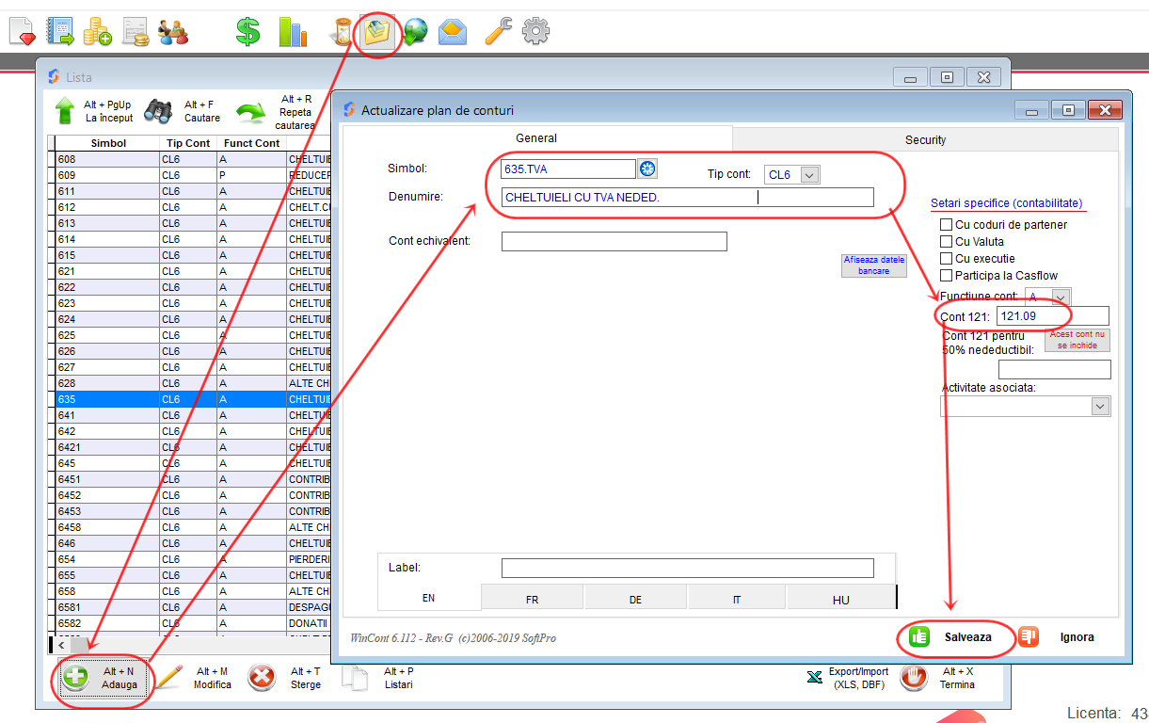Open the gear settings icon in toolbar
The image size is (1149, 723).
pos(535,32)
